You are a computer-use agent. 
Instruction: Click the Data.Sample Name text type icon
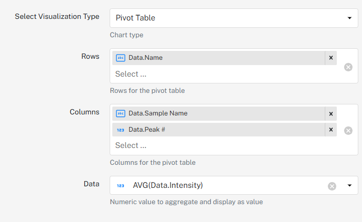point(121,113)
